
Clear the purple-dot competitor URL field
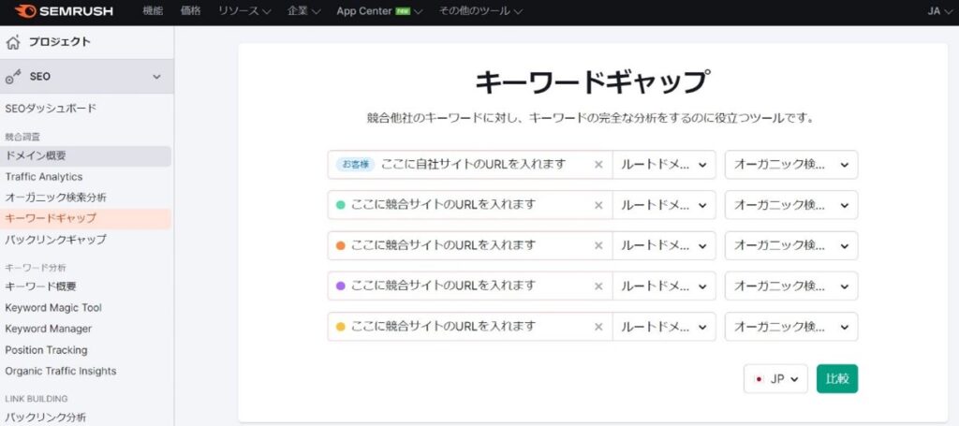click(x=598, y=286)
